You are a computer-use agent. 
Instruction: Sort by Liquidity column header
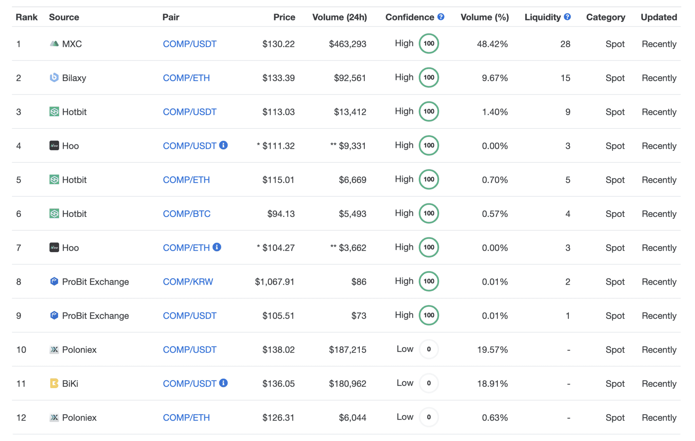(x=543, y=17)
